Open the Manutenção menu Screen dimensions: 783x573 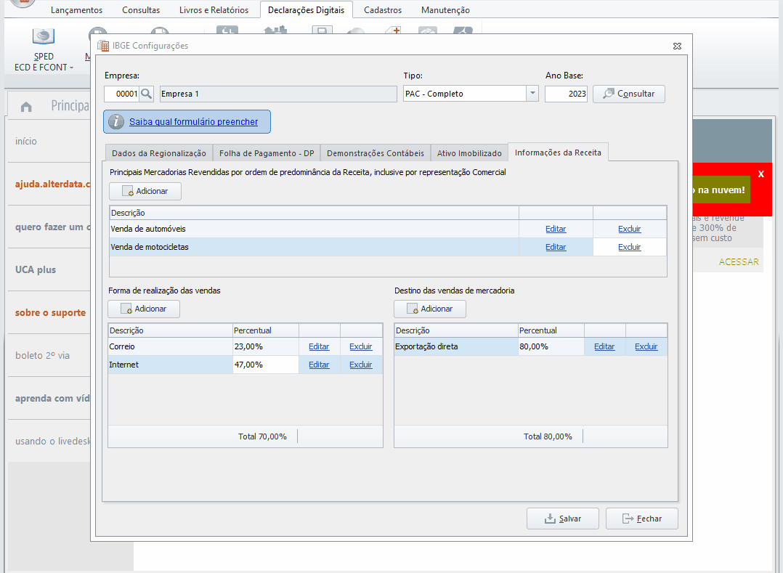445,10
